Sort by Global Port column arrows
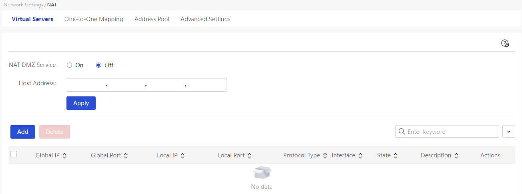The width and height of the screenshot is (522, 194). [x=126, y=156]
